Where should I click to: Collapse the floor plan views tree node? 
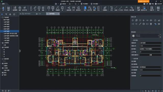click(1, 17)
